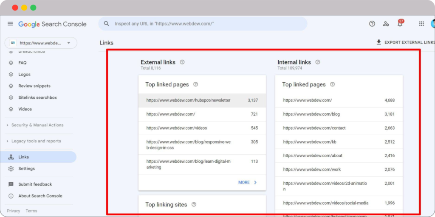Click help icon beside external Top linked pages

tap(195, 84)
